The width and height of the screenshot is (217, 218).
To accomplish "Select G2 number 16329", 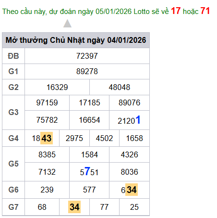I will pos(57,87).
